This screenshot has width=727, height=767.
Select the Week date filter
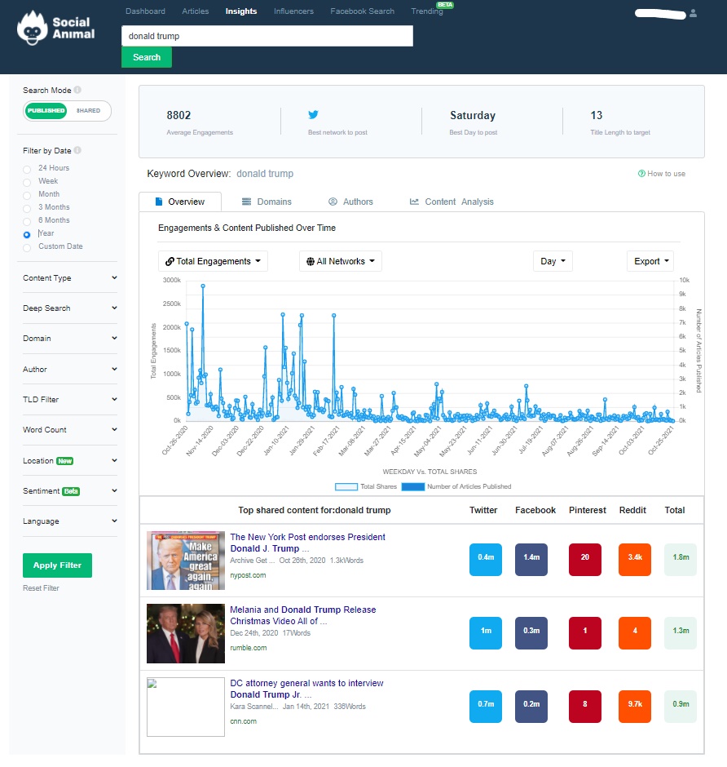tap(27, 183)
